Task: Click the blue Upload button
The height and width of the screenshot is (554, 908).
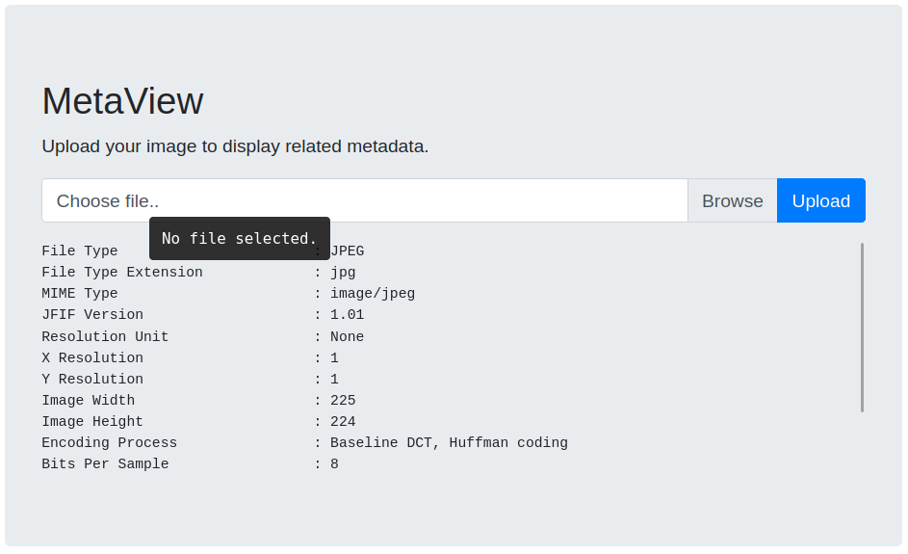Action: [820, 200]
